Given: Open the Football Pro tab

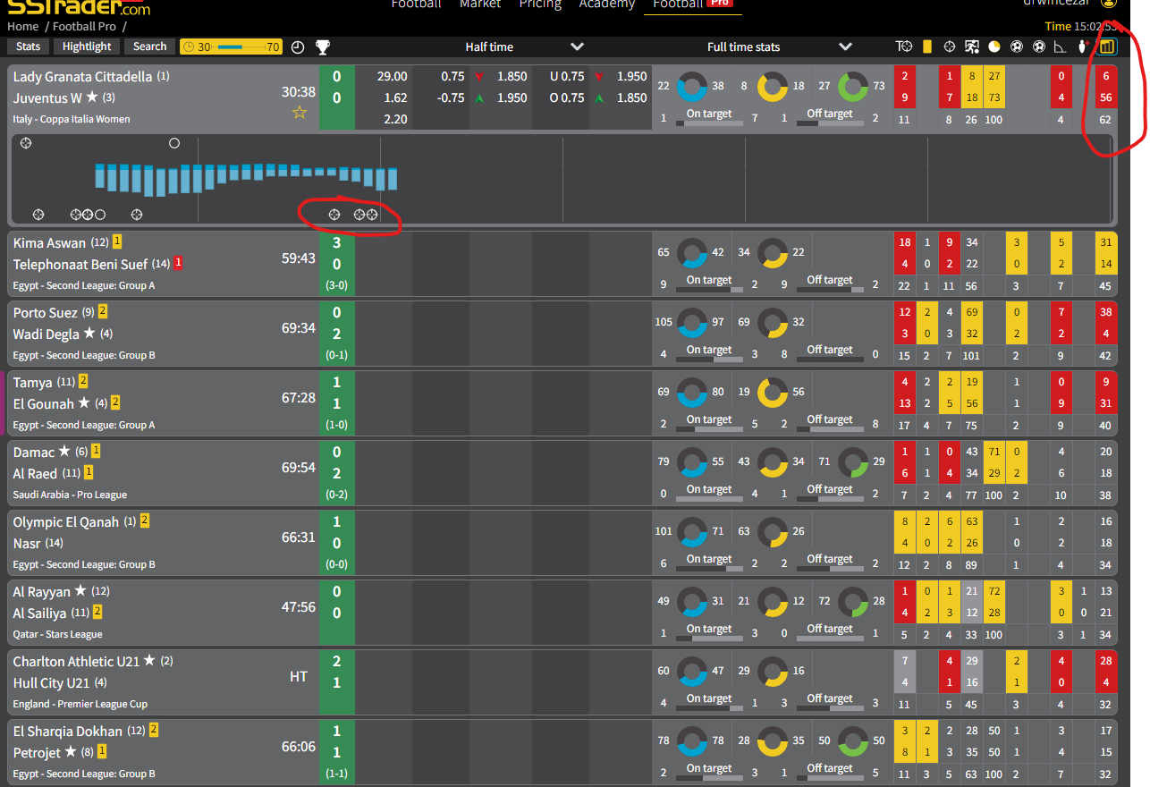Looking at the screenshot, I should click(691, 4).
